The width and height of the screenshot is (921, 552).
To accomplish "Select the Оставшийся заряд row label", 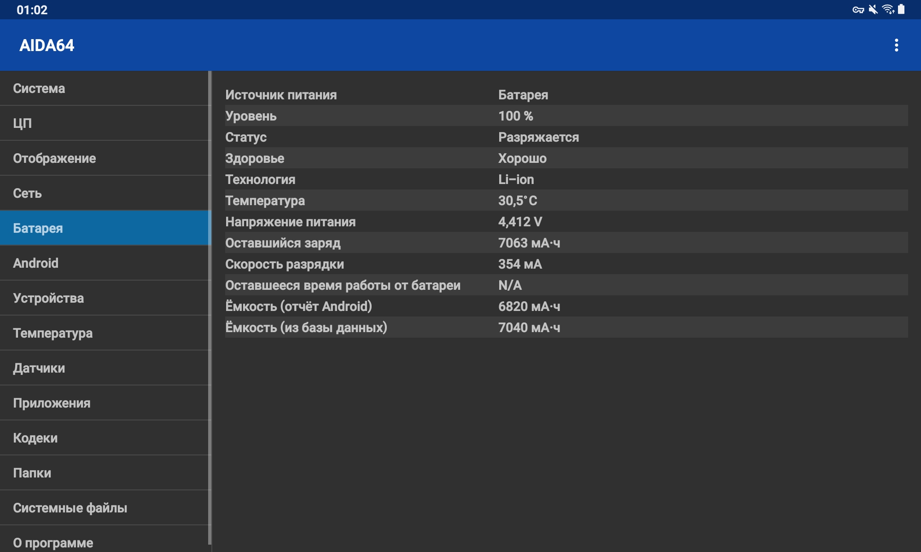I will click(283, 243).
